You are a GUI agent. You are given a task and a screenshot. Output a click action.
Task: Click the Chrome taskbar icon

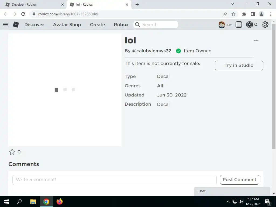46,202
